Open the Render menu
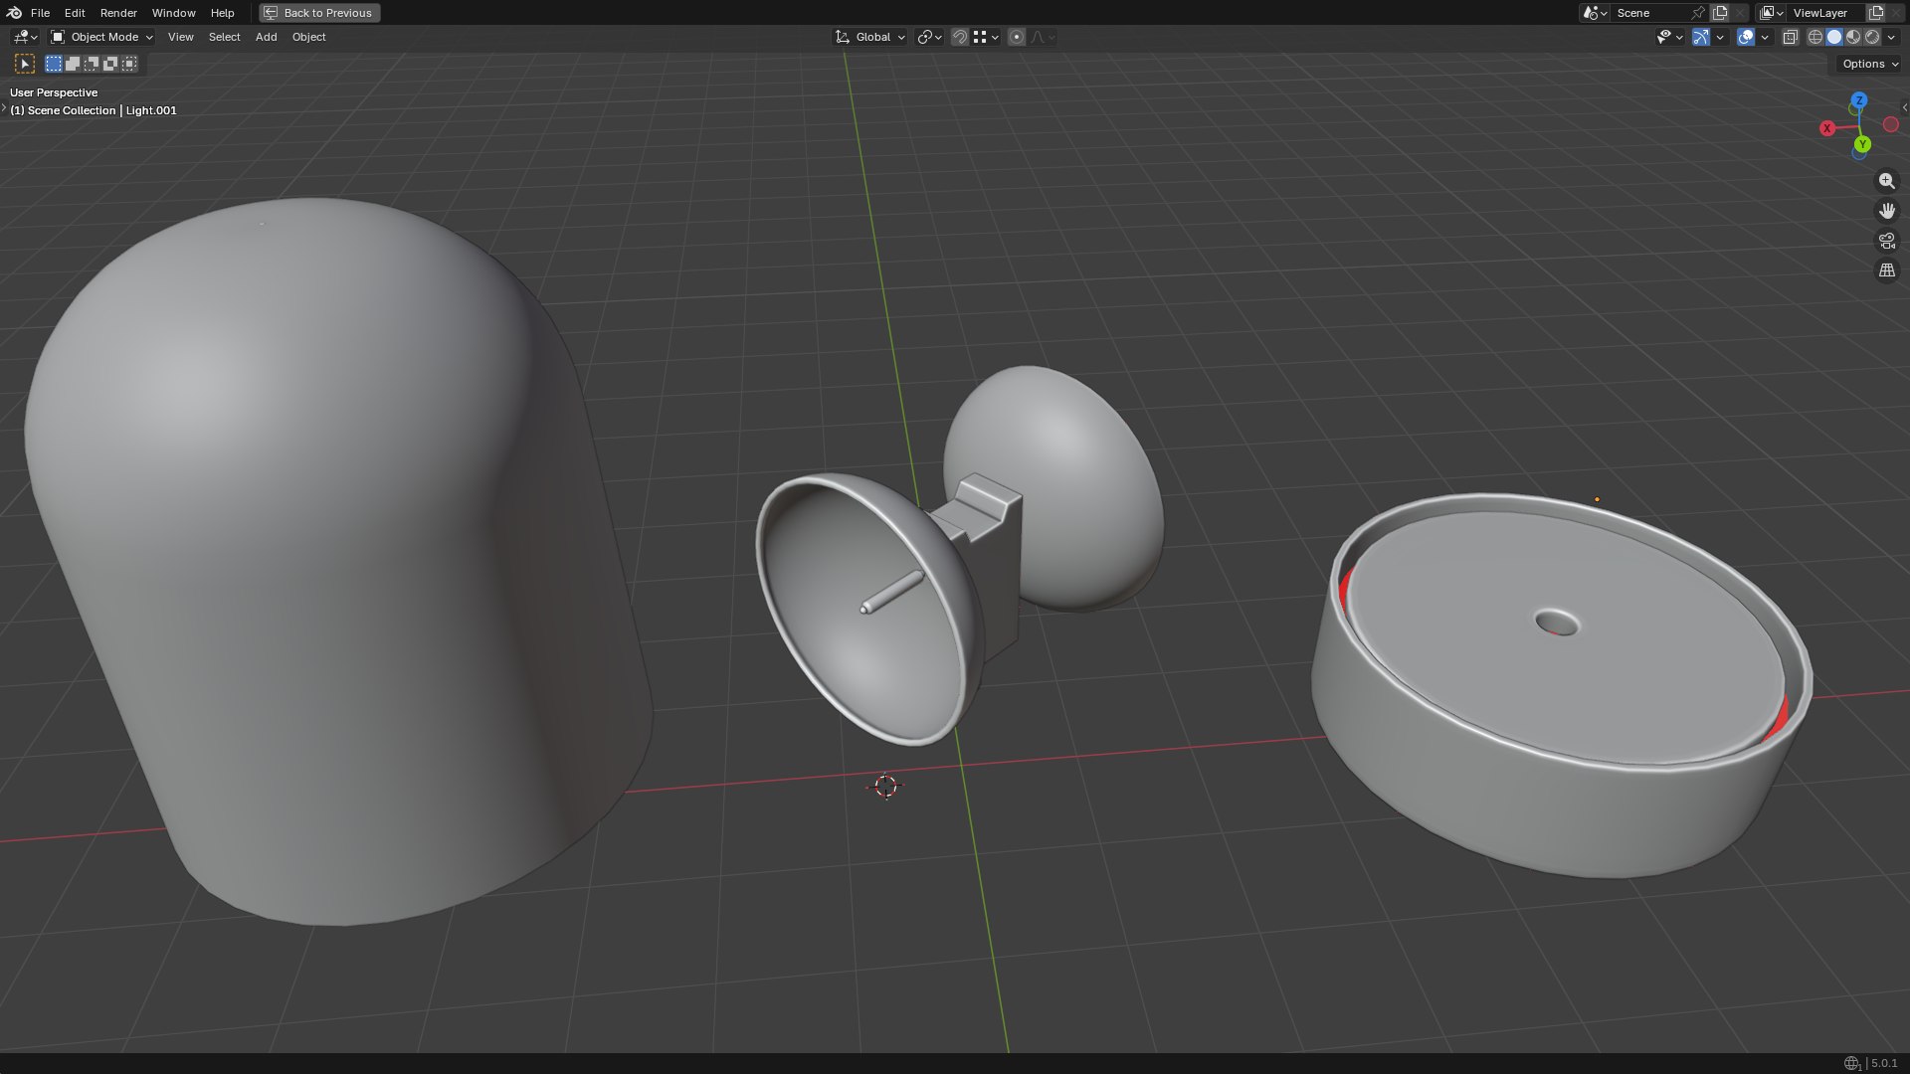 118,13
